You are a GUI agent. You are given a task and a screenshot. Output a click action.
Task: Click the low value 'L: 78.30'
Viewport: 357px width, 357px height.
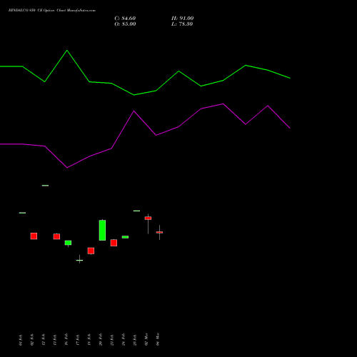tap(182, 24)
